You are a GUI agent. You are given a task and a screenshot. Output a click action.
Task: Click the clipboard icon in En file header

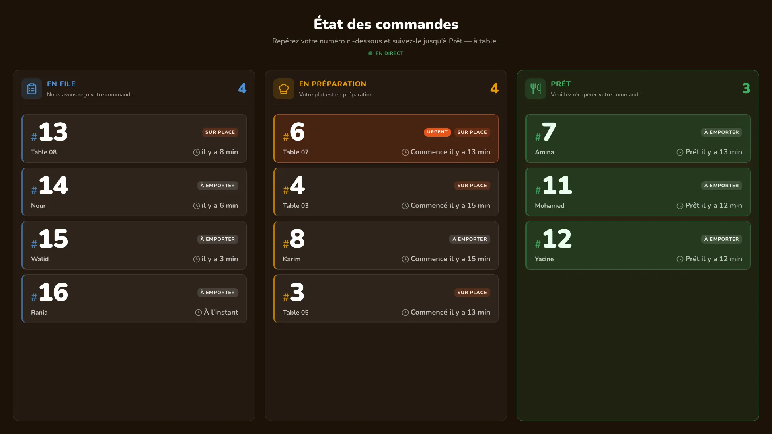pos(32,89)
